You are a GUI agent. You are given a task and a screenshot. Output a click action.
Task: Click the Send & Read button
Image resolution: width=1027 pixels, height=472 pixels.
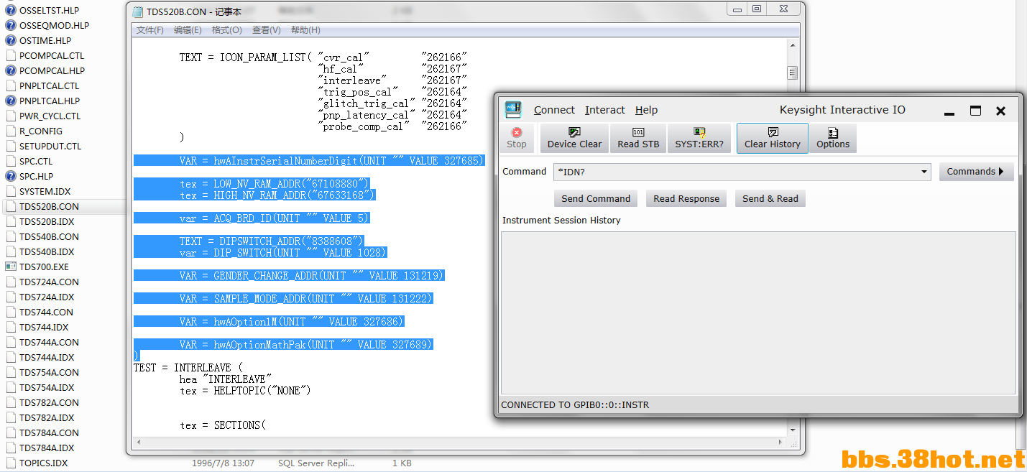tap(770, 198)
